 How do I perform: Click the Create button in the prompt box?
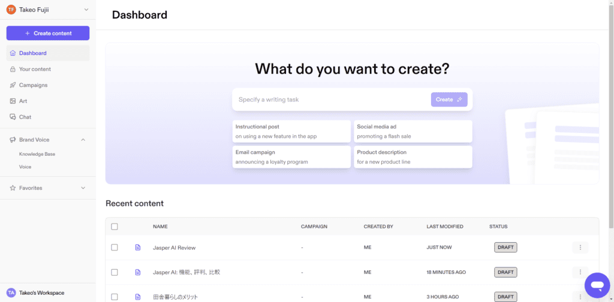[x=449, y=99]
